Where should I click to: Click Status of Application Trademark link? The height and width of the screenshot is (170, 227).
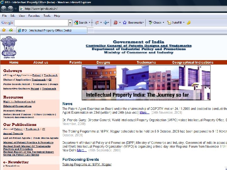click(39, 80)
